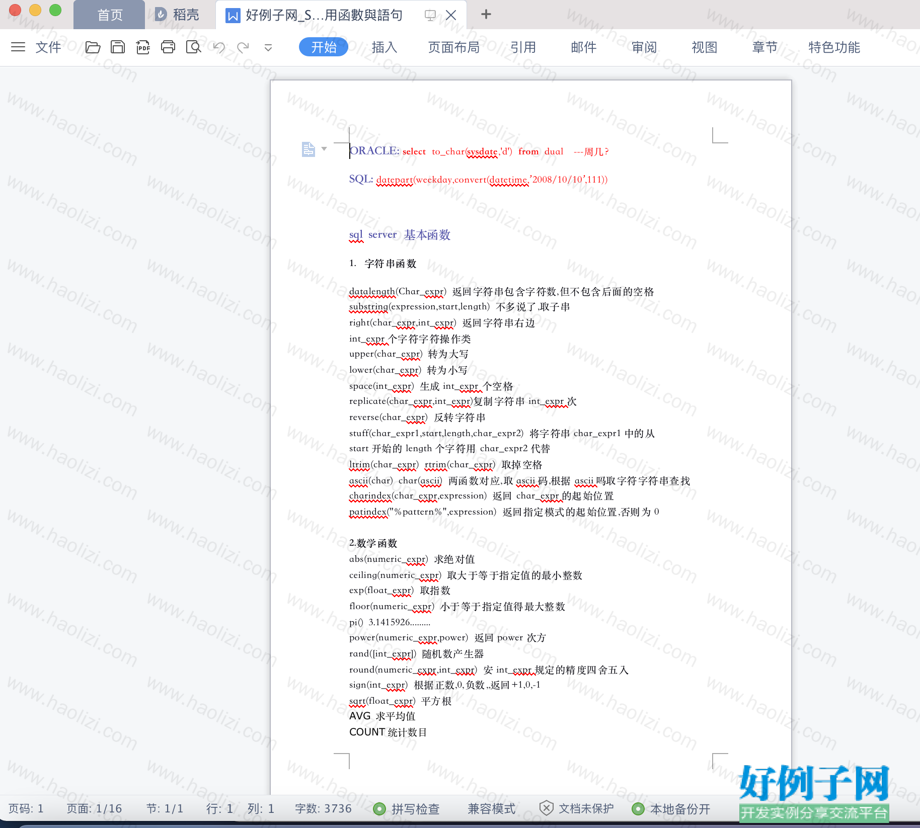Click 节: 1/1 in status bar

pyautogui.click(x=165, y=808)
